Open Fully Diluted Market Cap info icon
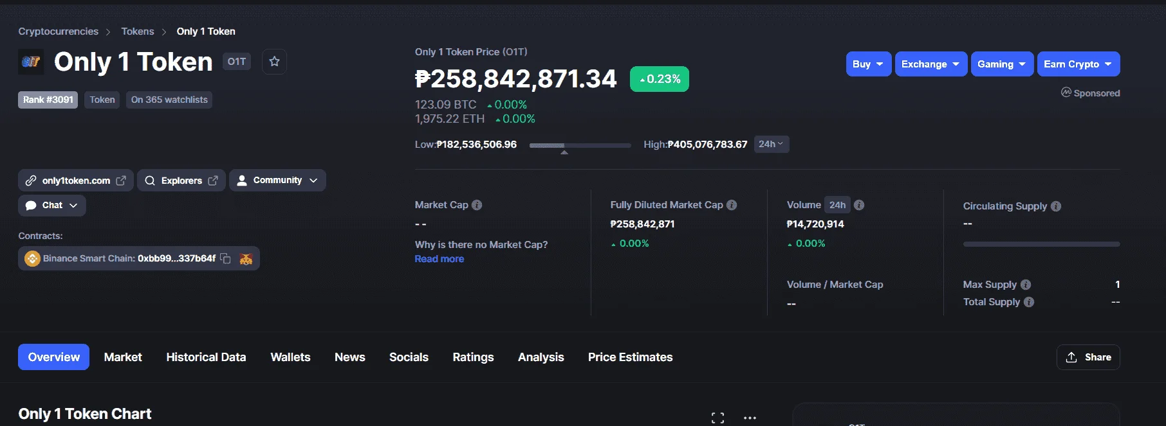 point(732,205)
